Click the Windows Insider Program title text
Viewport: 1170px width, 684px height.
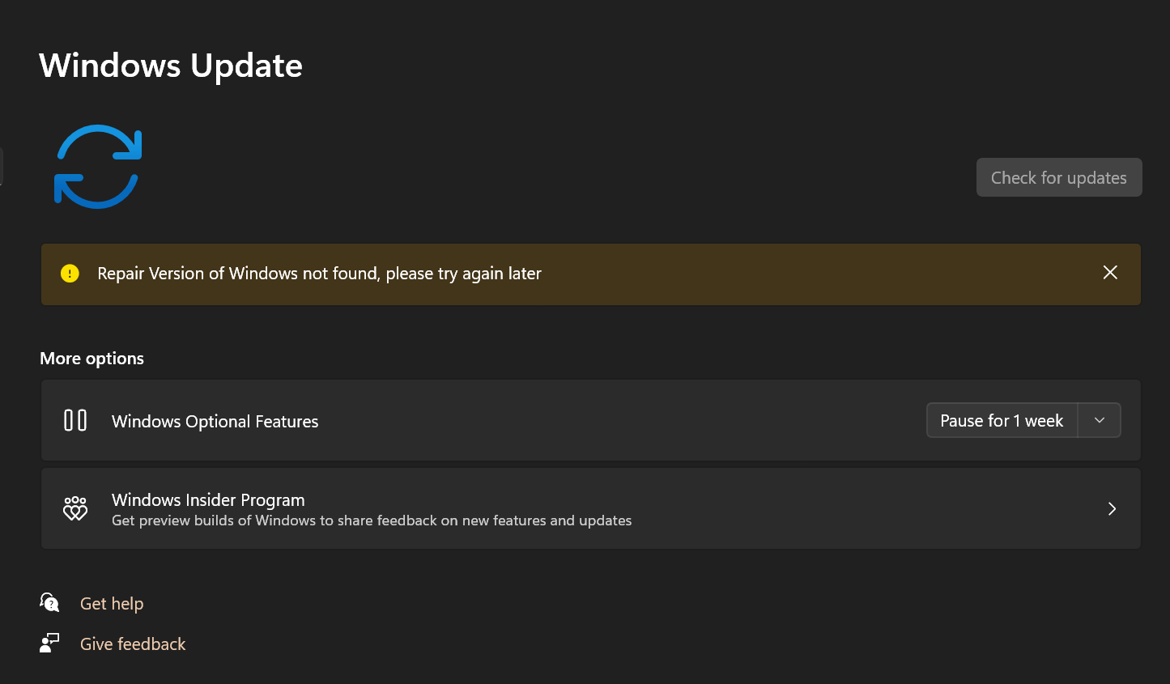pyautogui.click(x=208, y=499)
